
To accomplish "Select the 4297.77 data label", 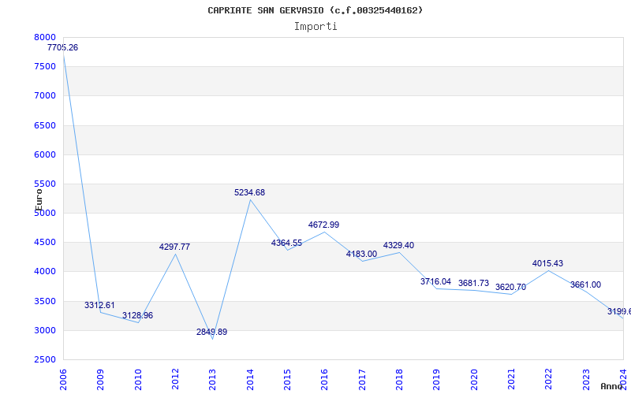I will 174,247.
